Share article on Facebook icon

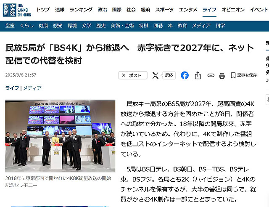[185, 75]
